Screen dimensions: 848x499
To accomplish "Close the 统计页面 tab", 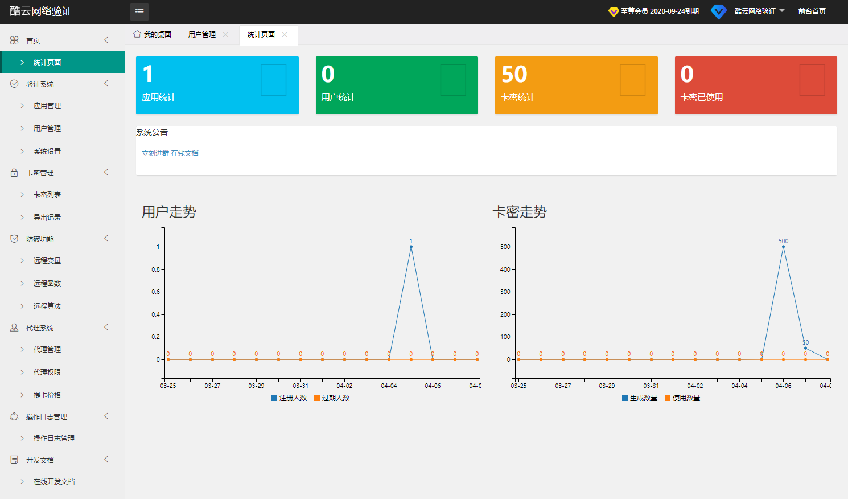I will [x=285, y=35].
